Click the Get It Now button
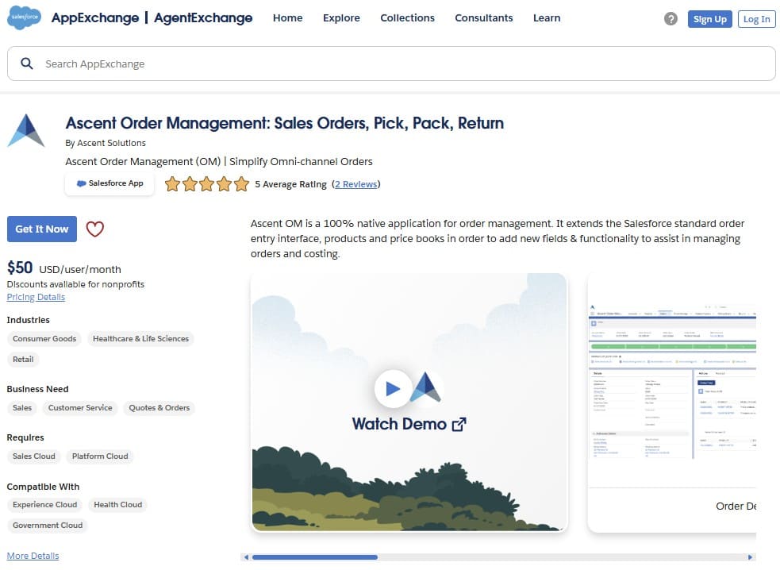780x570 pixels. click(42, 229)
